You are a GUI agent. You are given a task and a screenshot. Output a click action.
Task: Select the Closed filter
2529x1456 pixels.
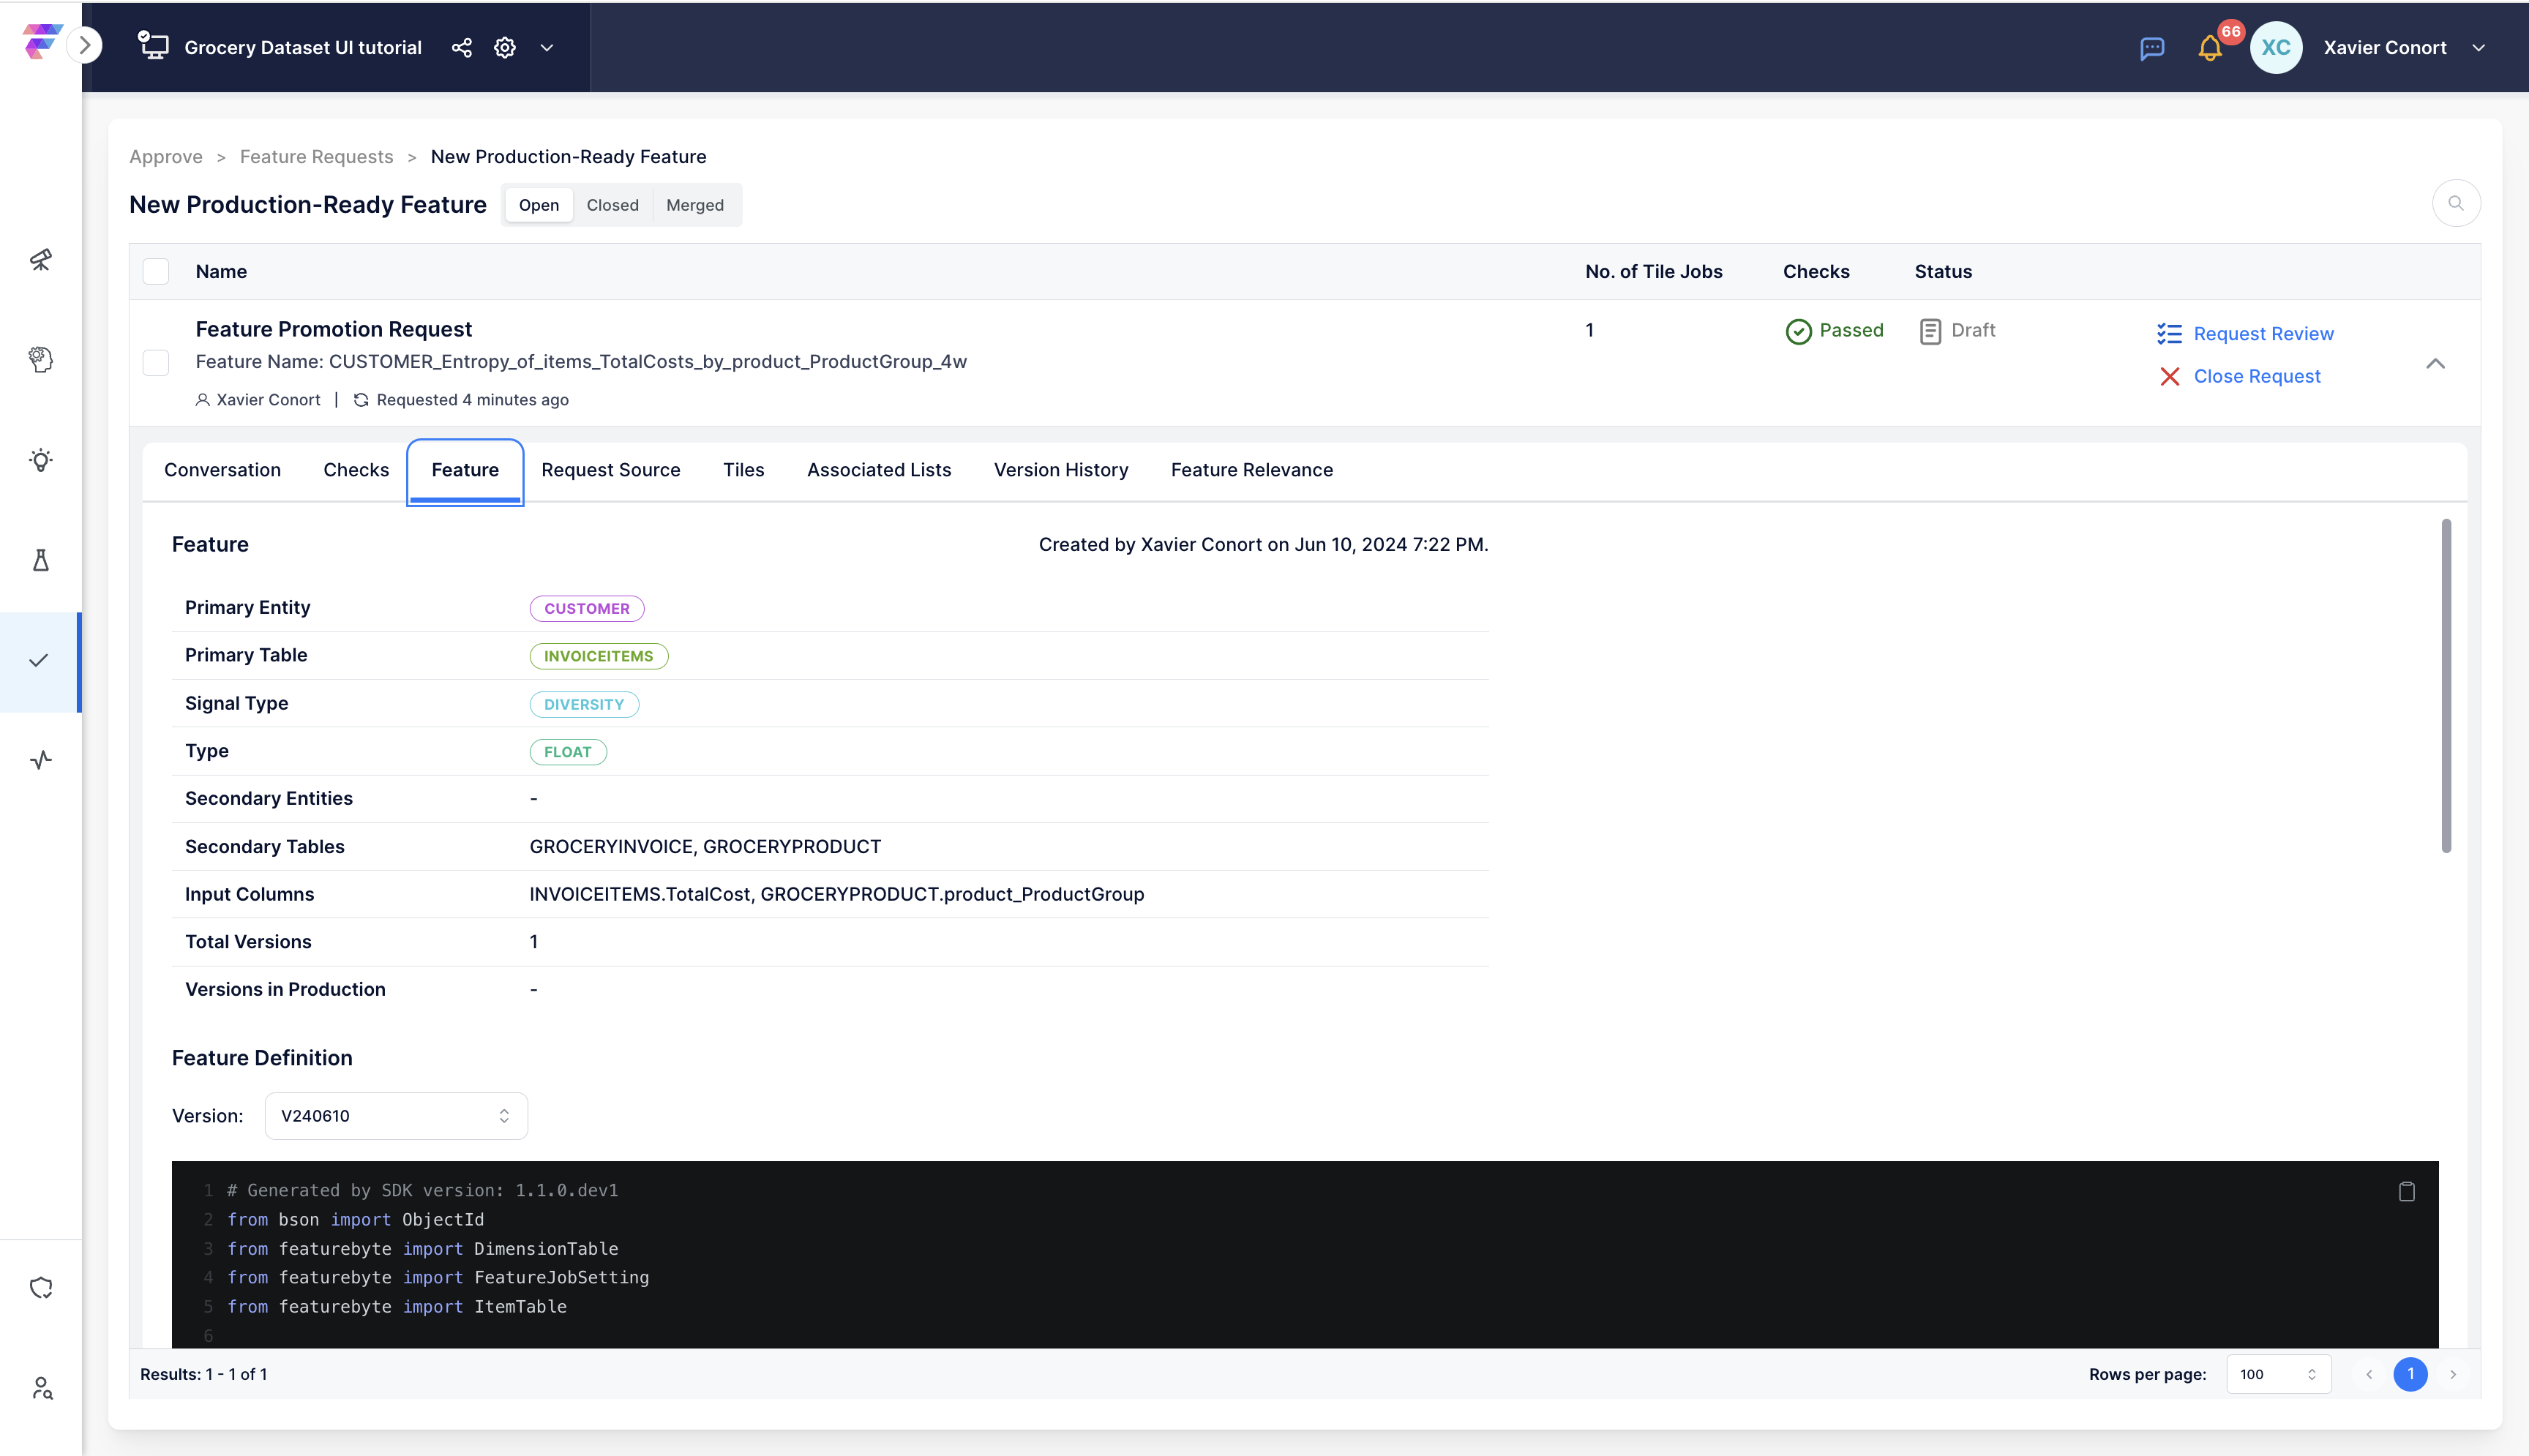[612, 205]
